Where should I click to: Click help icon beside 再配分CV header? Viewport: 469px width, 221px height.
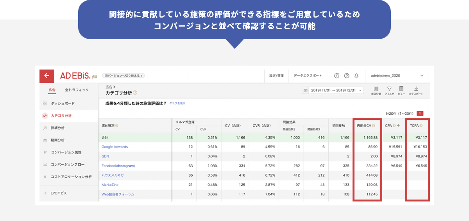click(x=374, y=126)
